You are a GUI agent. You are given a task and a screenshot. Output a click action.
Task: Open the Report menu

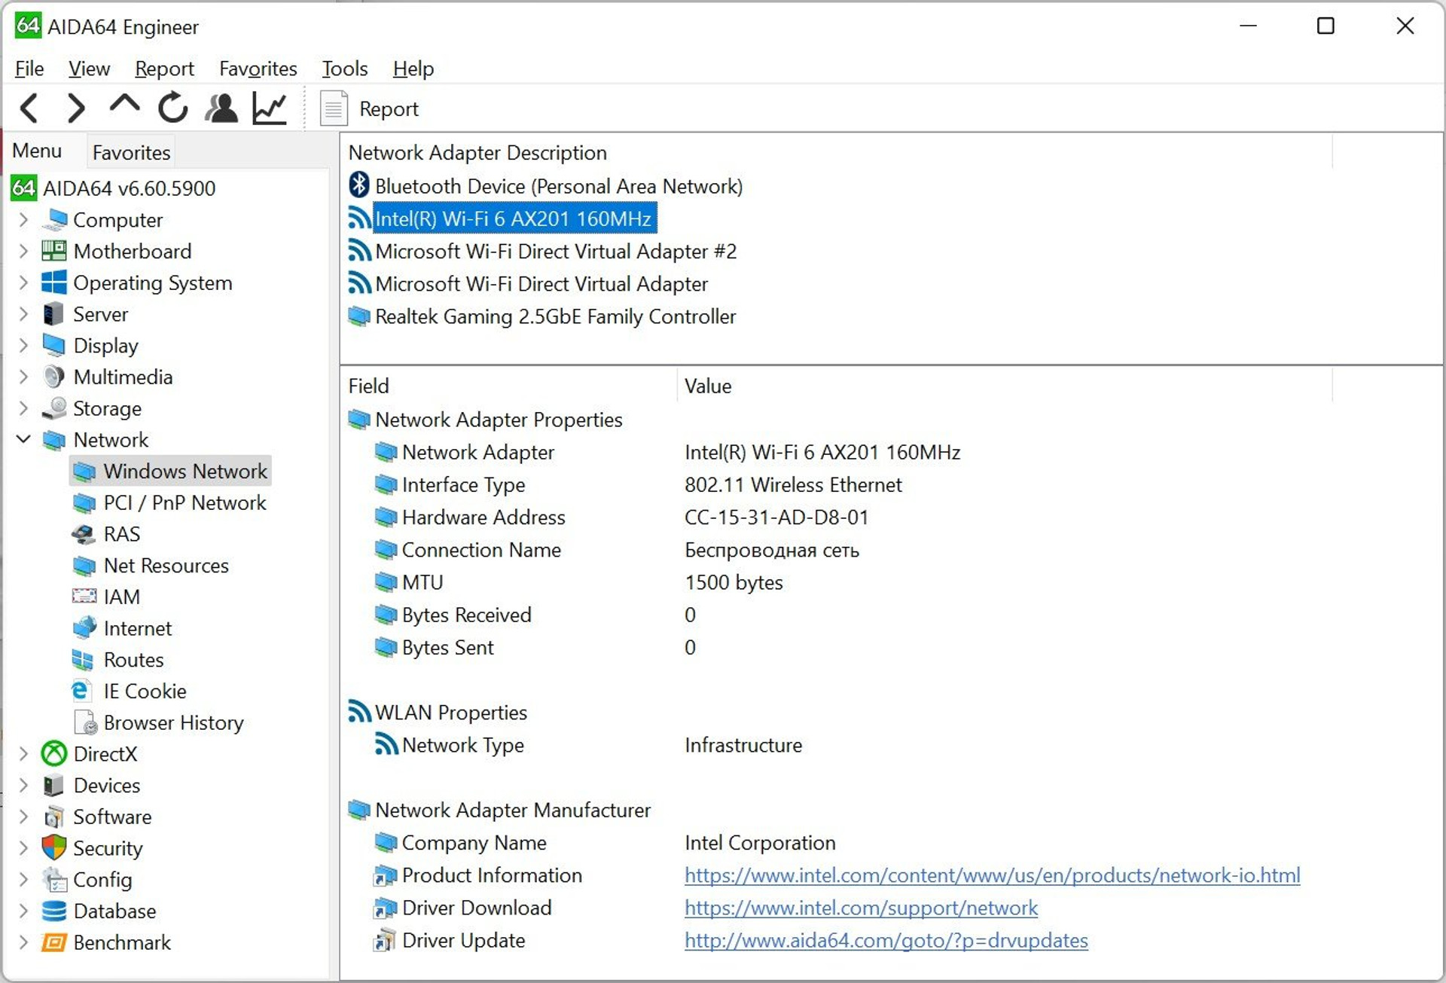(164, 69)
